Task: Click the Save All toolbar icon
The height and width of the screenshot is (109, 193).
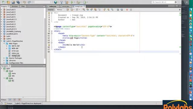Action: [18, 2]
